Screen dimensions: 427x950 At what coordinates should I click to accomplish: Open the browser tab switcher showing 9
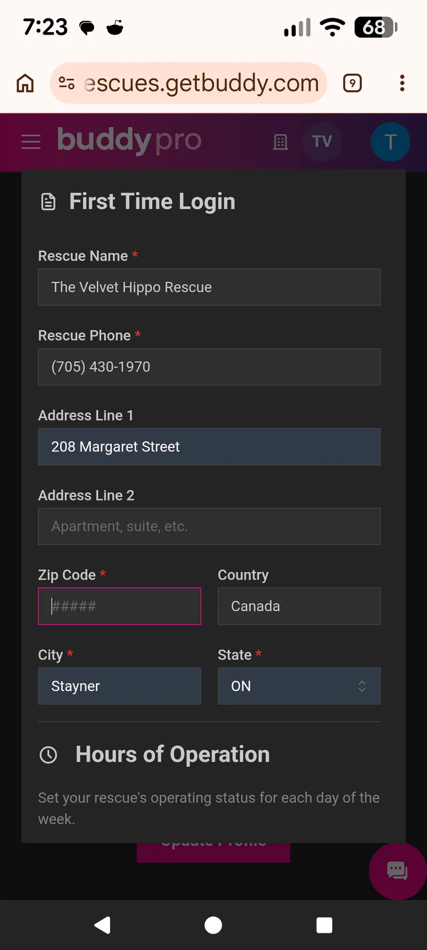pos(352,83)
